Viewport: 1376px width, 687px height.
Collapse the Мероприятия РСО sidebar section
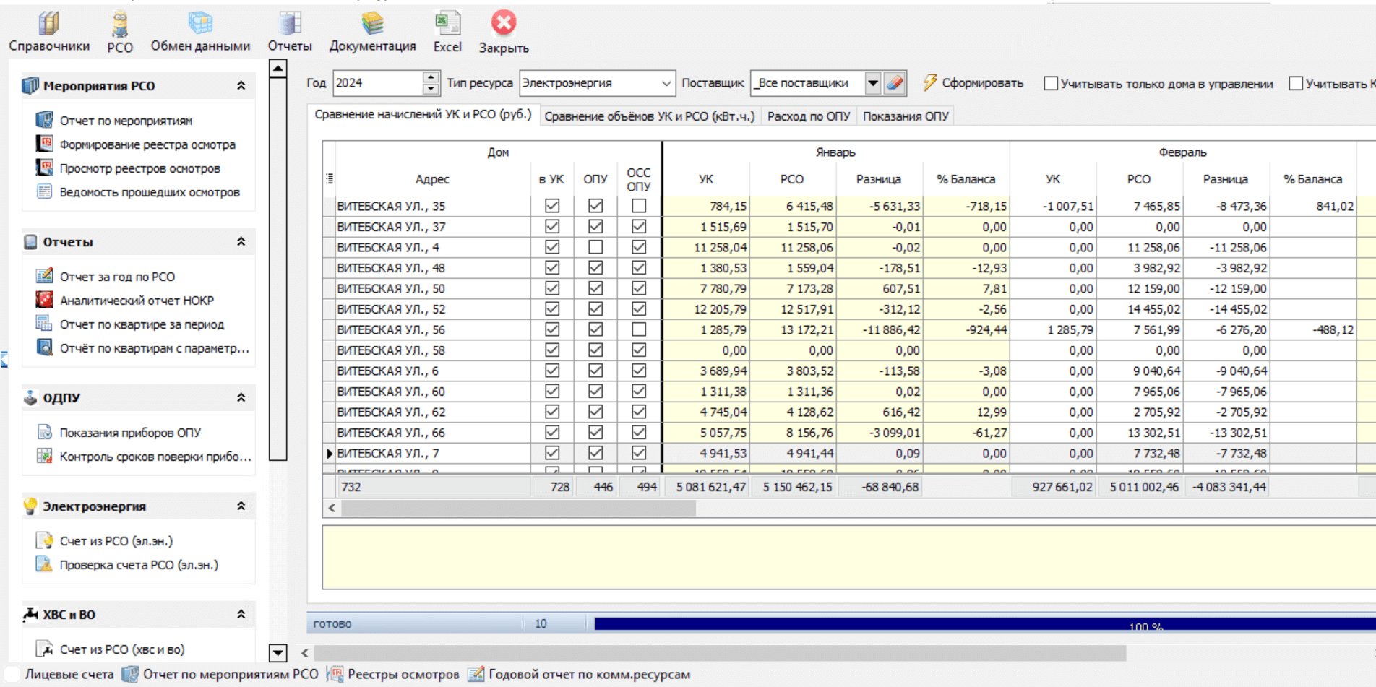[x=241, y=85]
